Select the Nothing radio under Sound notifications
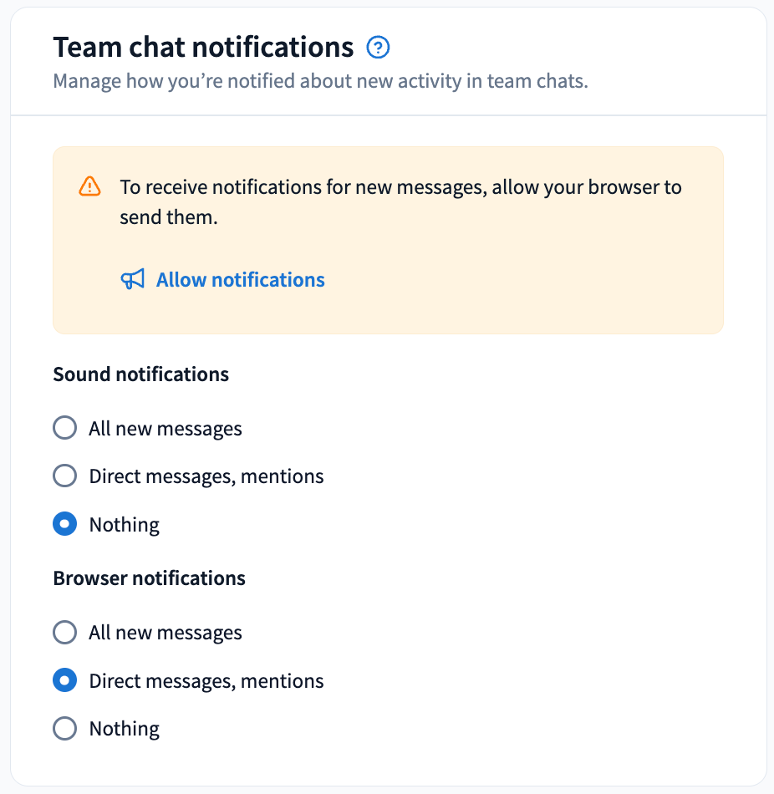Screen dimensions: 774x794 point(65,524)
